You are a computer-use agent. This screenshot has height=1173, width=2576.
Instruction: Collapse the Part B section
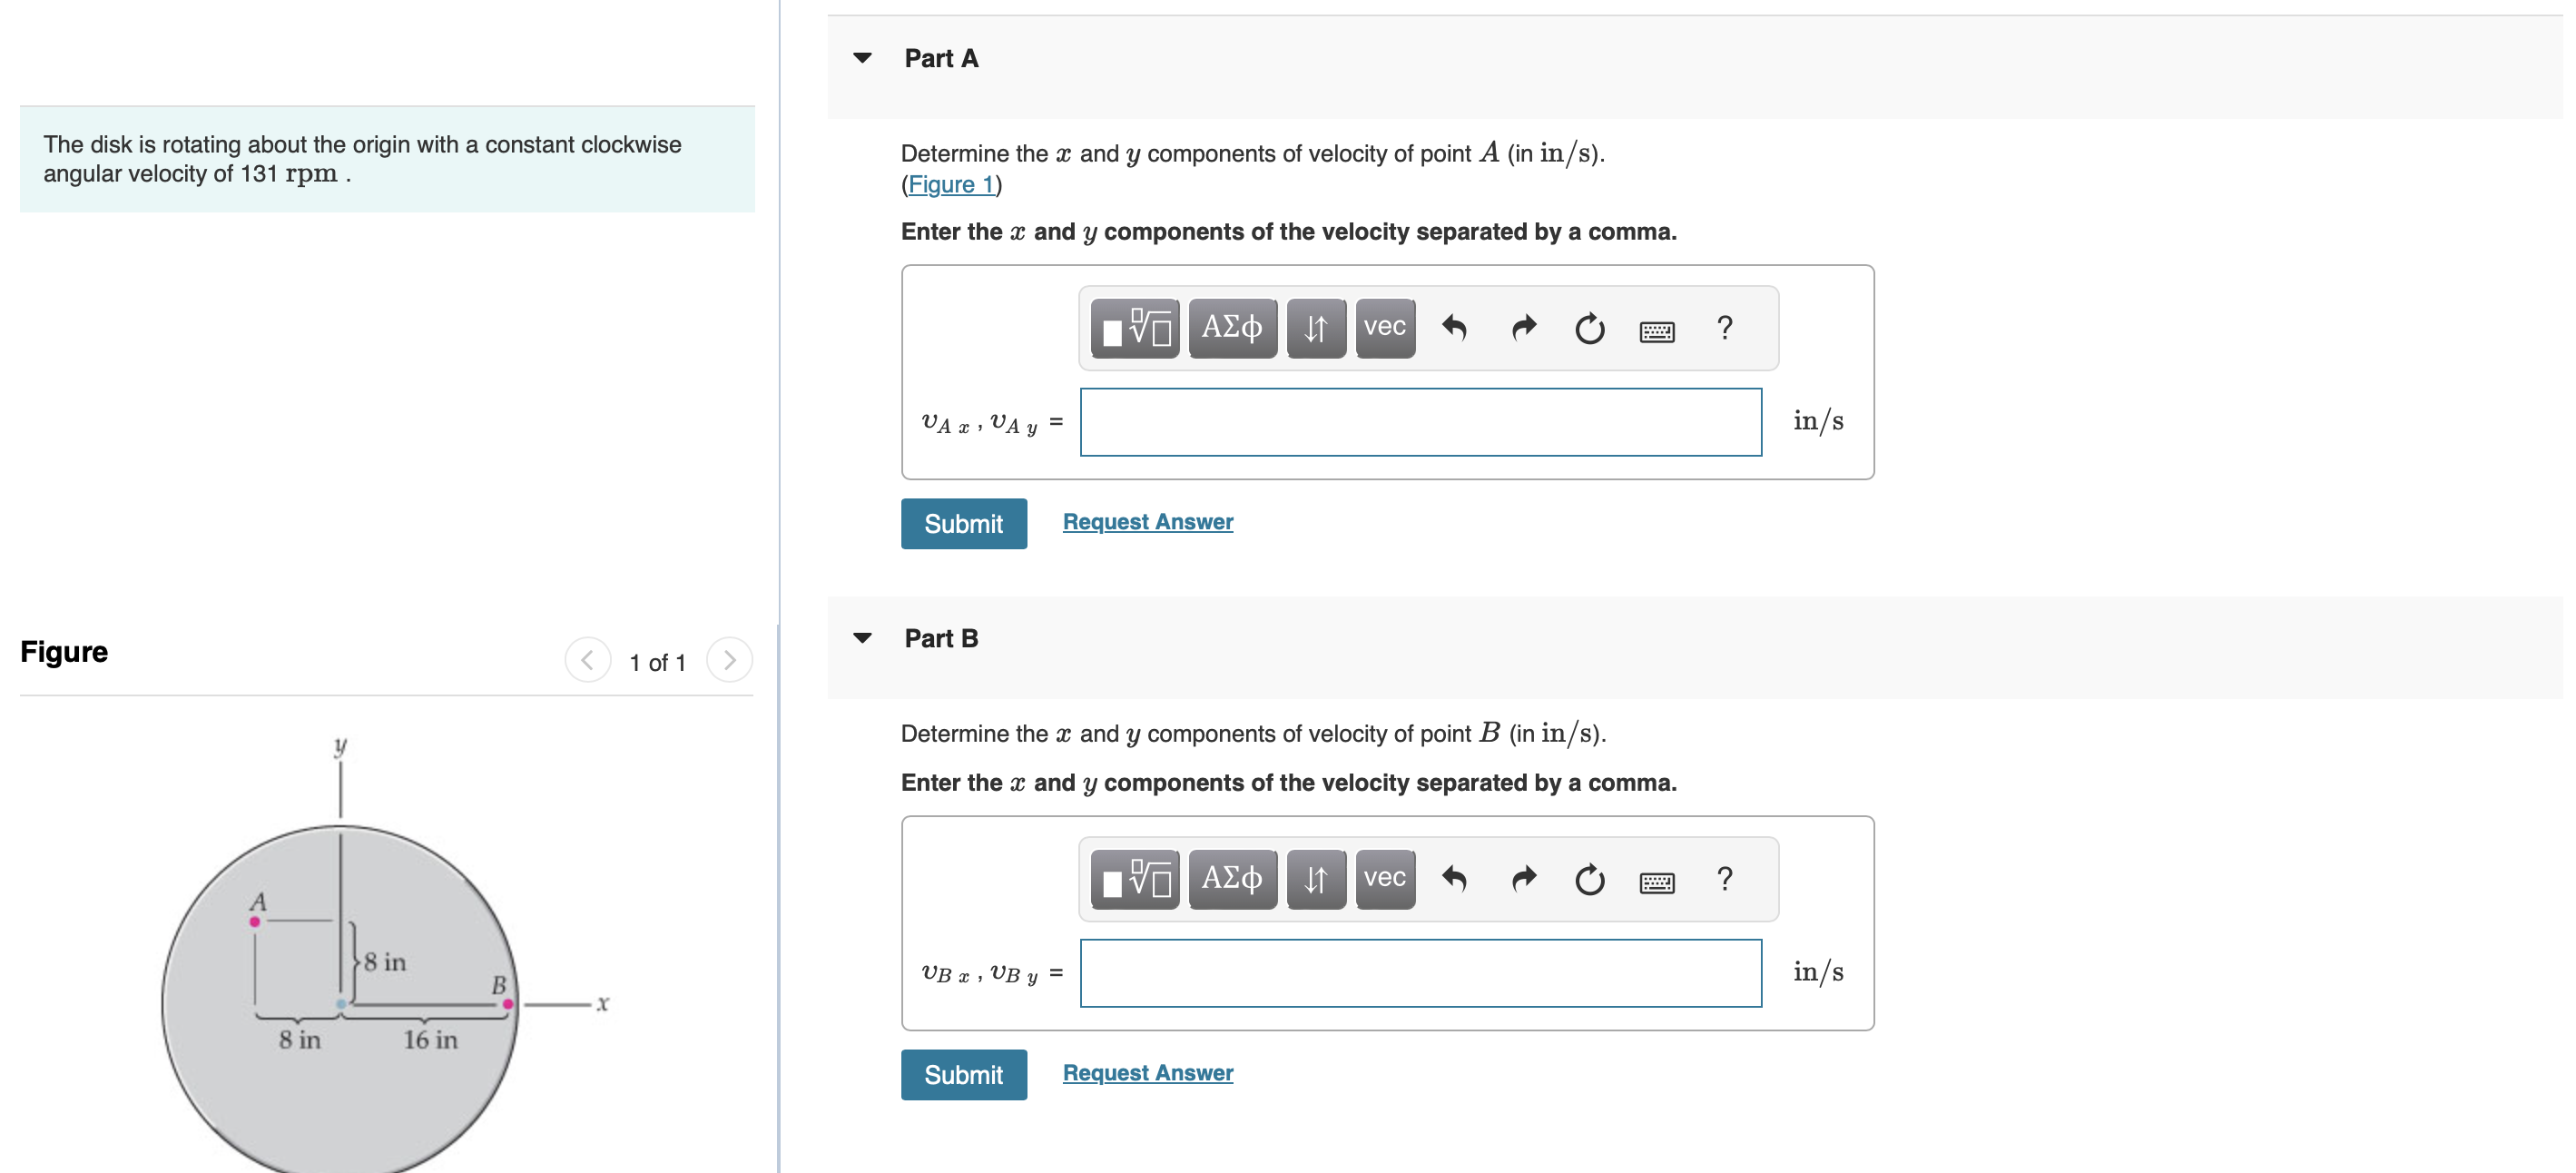(862, 637)
